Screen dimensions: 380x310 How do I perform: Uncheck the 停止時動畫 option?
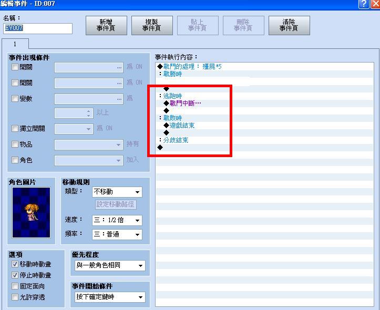pos(15,275)
